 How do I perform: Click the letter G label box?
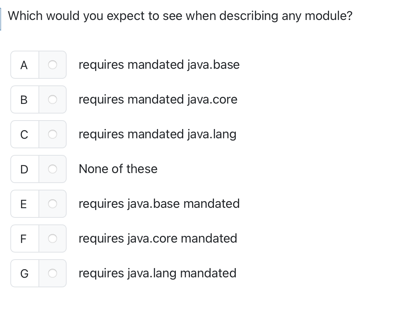(x=24, y=273)
